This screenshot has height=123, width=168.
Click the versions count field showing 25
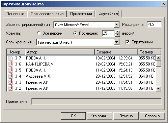point(108,33)
